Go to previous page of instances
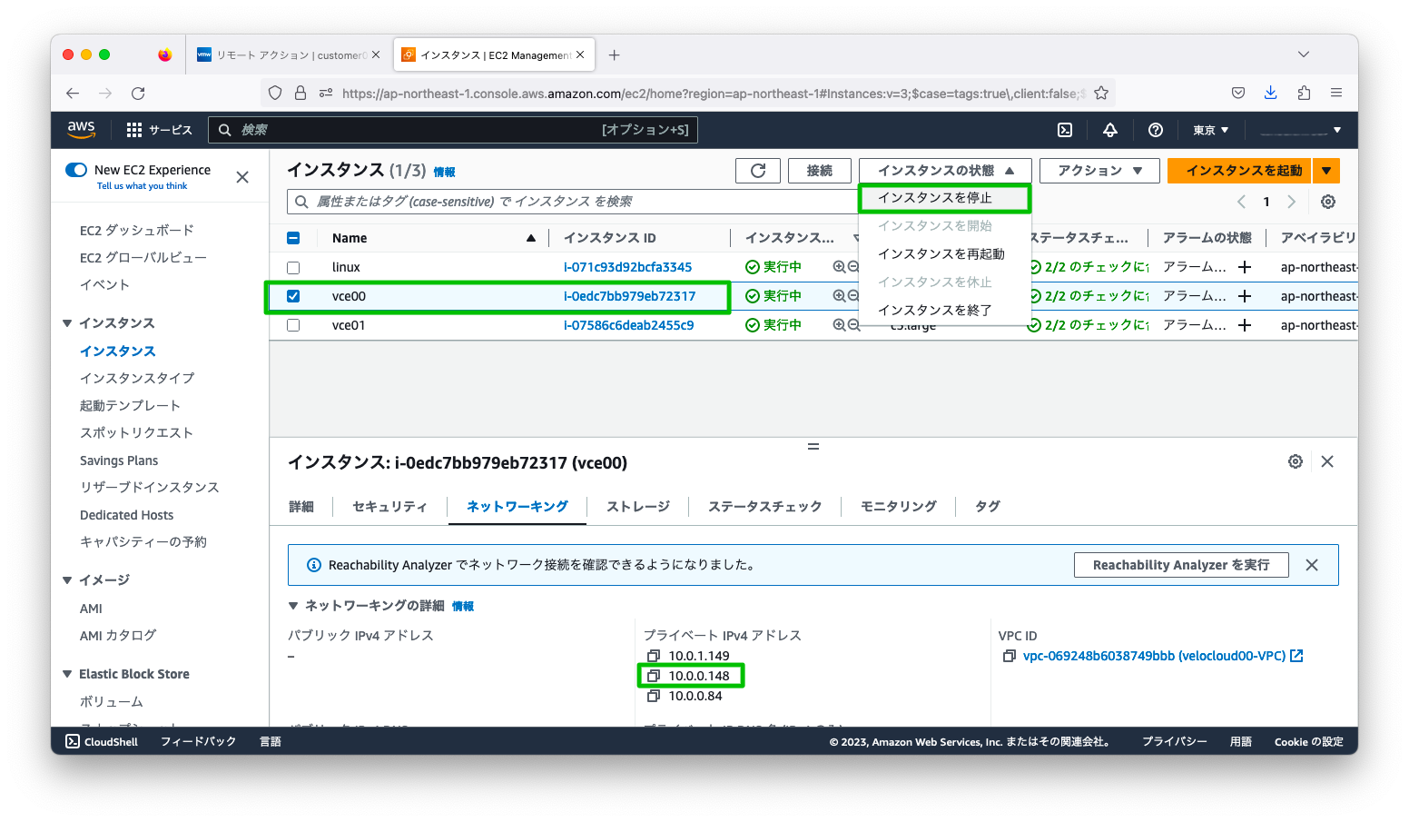 pyautogui.click(x=1241, y=202)
